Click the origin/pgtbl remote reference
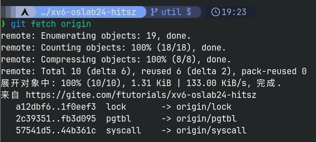 point(206,119)
